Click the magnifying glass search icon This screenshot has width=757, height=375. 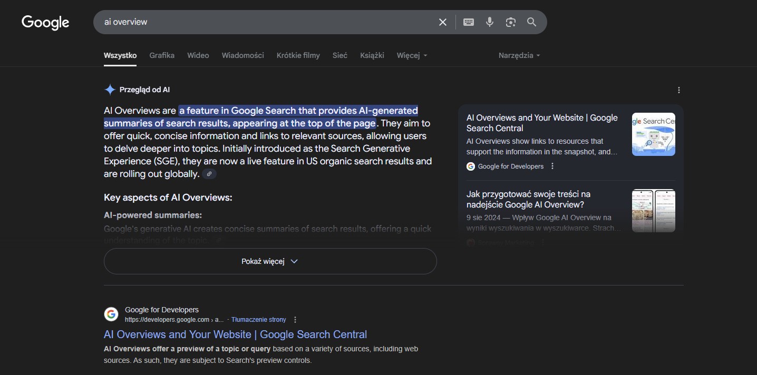click(531, 22)
